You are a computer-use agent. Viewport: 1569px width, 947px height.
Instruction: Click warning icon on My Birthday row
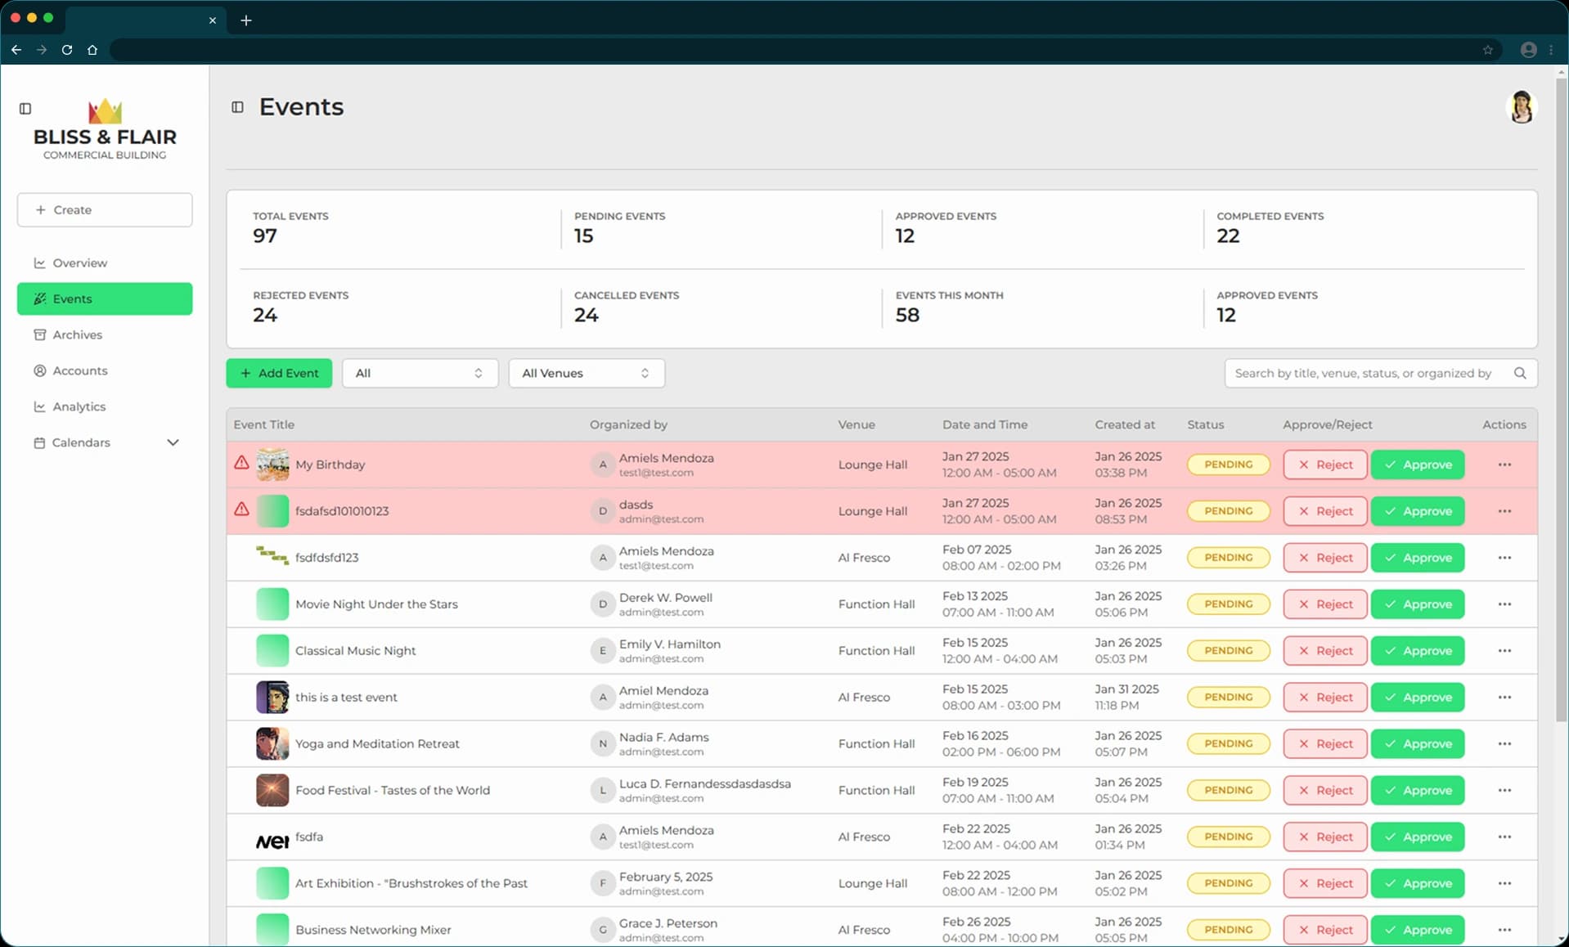pos(241,463)
